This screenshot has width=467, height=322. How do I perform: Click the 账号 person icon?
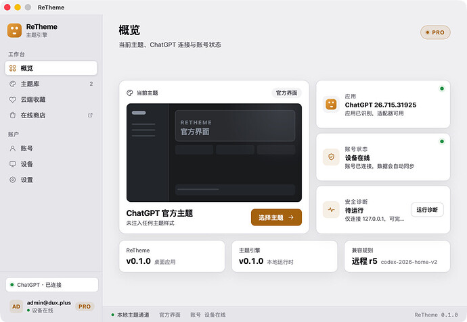pyautogui.click(x=12, y=149)
